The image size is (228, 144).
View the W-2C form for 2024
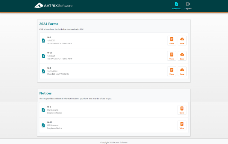click(x=171, y=56)
